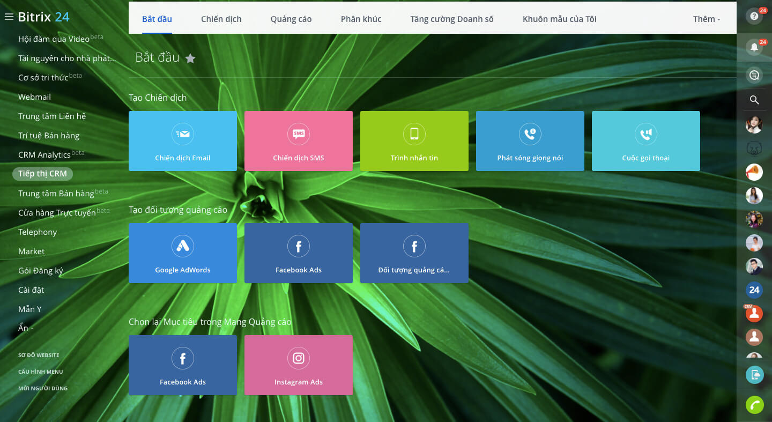Switch to the Chiến dịch tab
The image size is (772, 422).
(221, 19)
